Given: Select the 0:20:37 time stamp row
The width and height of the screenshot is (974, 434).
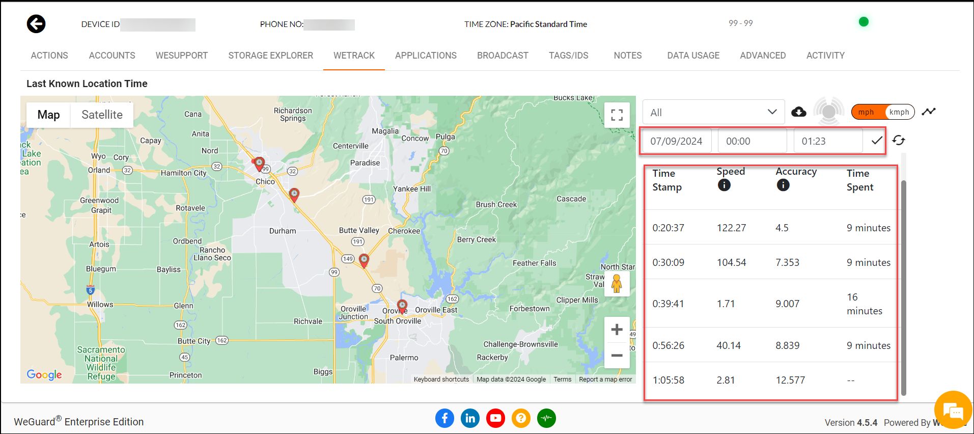Looking at the screenshot, I should [x=771, y=228].
